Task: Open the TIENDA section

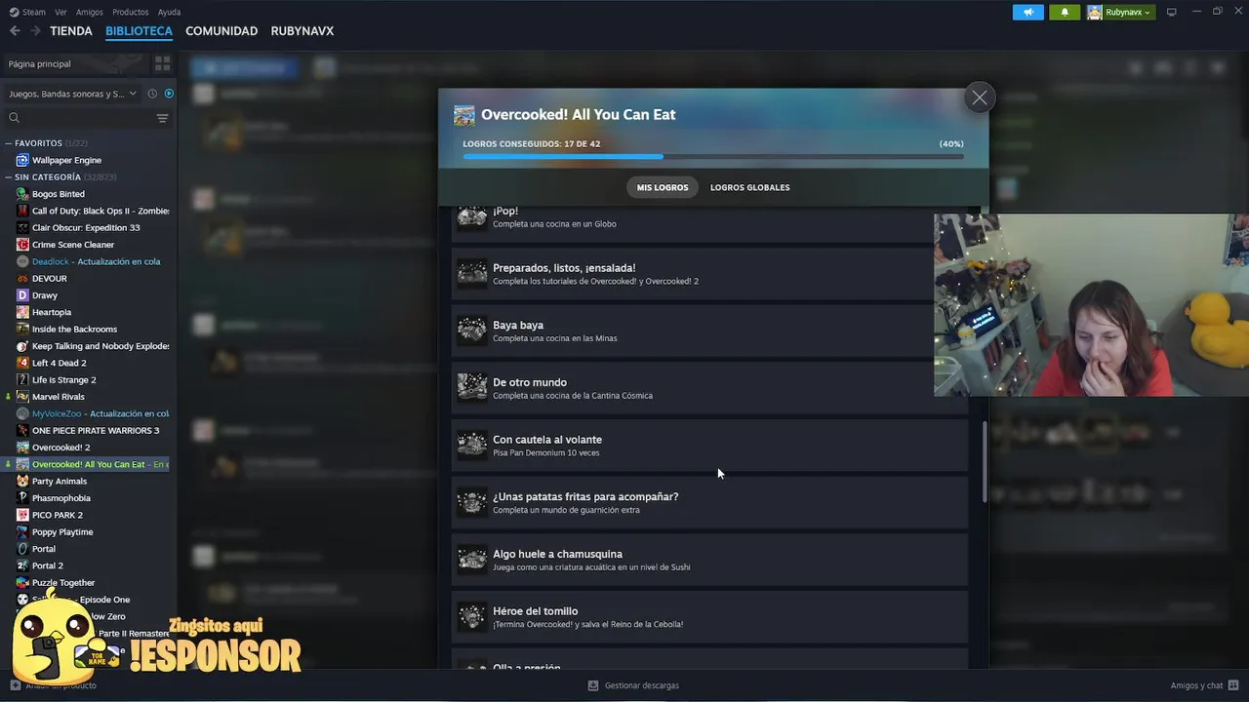Action: click(x=71, y=31)
